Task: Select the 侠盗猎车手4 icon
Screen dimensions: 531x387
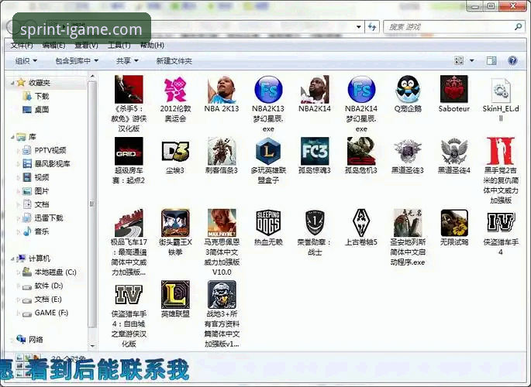Action: tap(501, 222)
